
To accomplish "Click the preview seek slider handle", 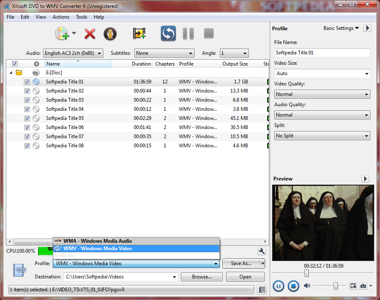I will pos(307,273).
